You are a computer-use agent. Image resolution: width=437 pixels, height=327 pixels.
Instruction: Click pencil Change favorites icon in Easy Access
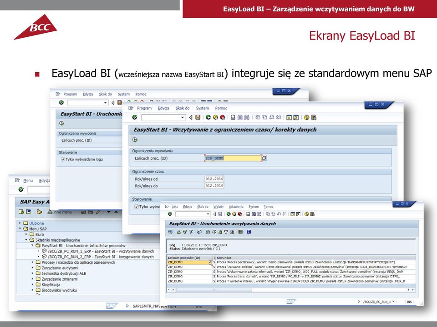point(98,212)
